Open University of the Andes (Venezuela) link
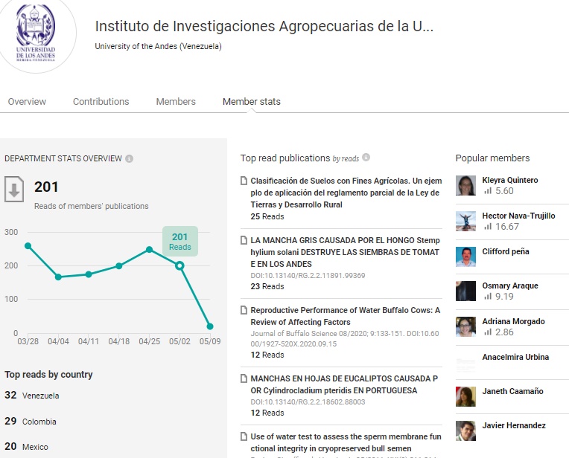The width and height of the screenshot is (569, 458). click(x=158, y=46)
